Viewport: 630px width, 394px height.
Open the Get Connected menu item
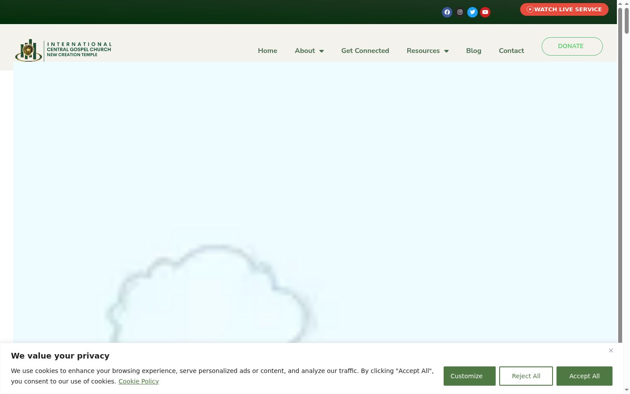click(x=365, y=51)
